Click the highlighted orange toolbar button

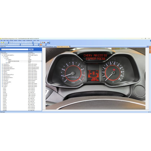41,44
